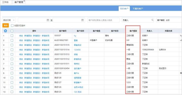Click the search icon in 负责人 field

152,20
